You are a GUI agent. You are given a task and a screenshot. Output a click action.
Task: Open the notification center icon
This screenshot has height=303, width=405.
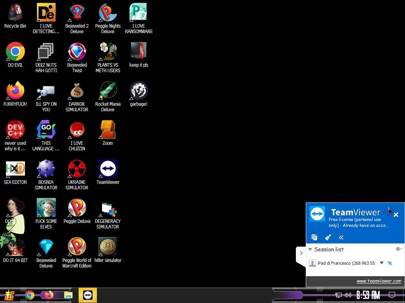click(x=392, y=295)
